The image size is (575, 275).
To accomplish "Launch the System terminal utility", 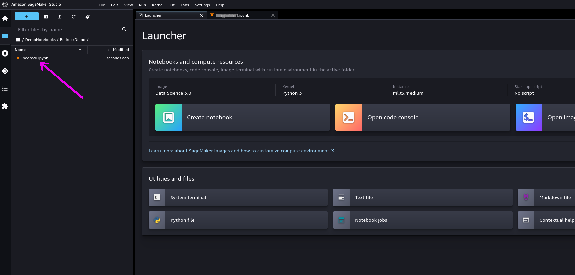I will pos(238,197).
